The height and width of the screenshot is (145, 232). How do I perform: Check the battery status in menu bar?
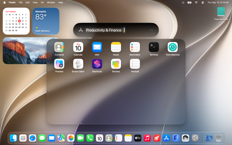[189, 2]
